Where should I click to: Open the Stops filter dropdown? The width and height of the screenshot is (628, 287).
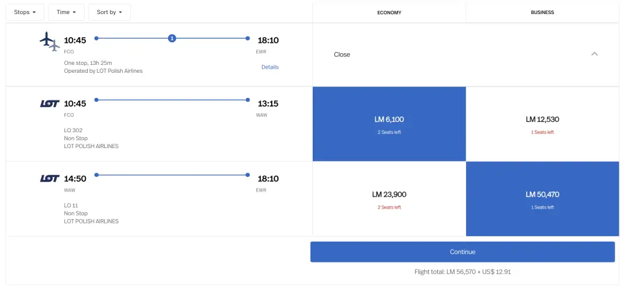pyautogui.click(x=25, y=12)
